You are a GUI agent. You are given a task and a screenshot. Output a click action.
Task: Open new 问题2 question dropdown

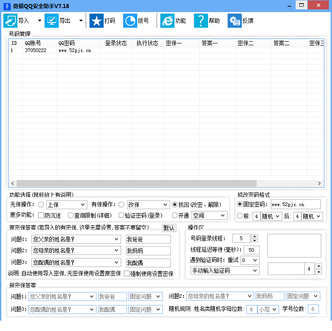(x=220, y=296)
